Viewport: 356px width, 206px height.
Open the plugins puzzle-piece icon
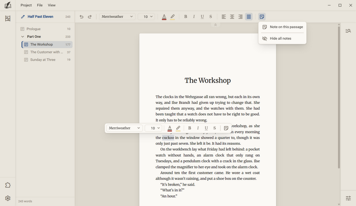[8, 185]
